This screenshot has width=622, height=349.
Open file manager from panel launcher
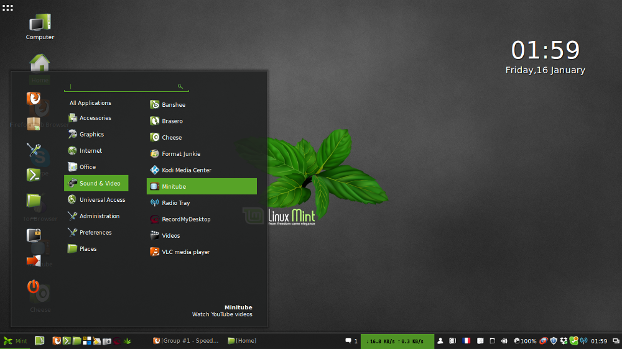pos(77,341)
